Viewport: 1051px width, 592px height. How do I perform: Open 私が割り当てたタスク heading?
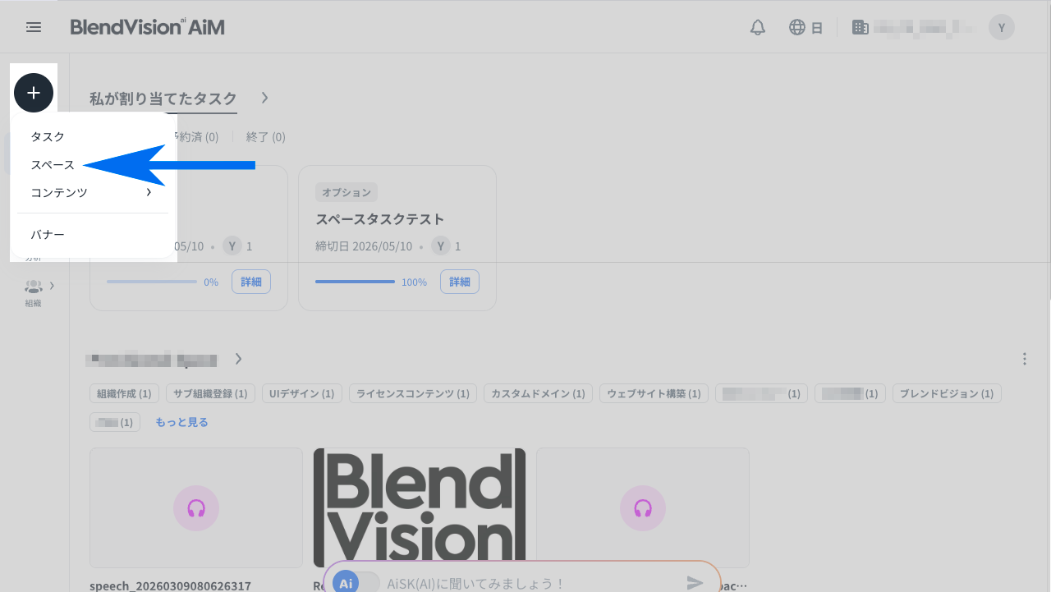[x=163, y=98]
